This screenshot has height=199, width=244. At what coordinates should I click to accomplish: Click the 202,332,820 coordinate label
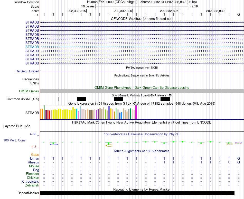123,11
